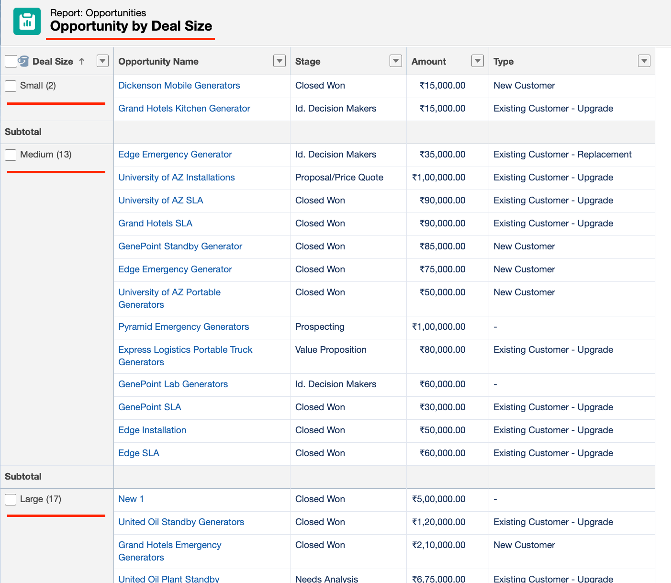This screenshot has width=671, height=583.
Task: Open Dickenson Mobile Generators opportunity
Action: pyautogui.click(x=179, y=86)
